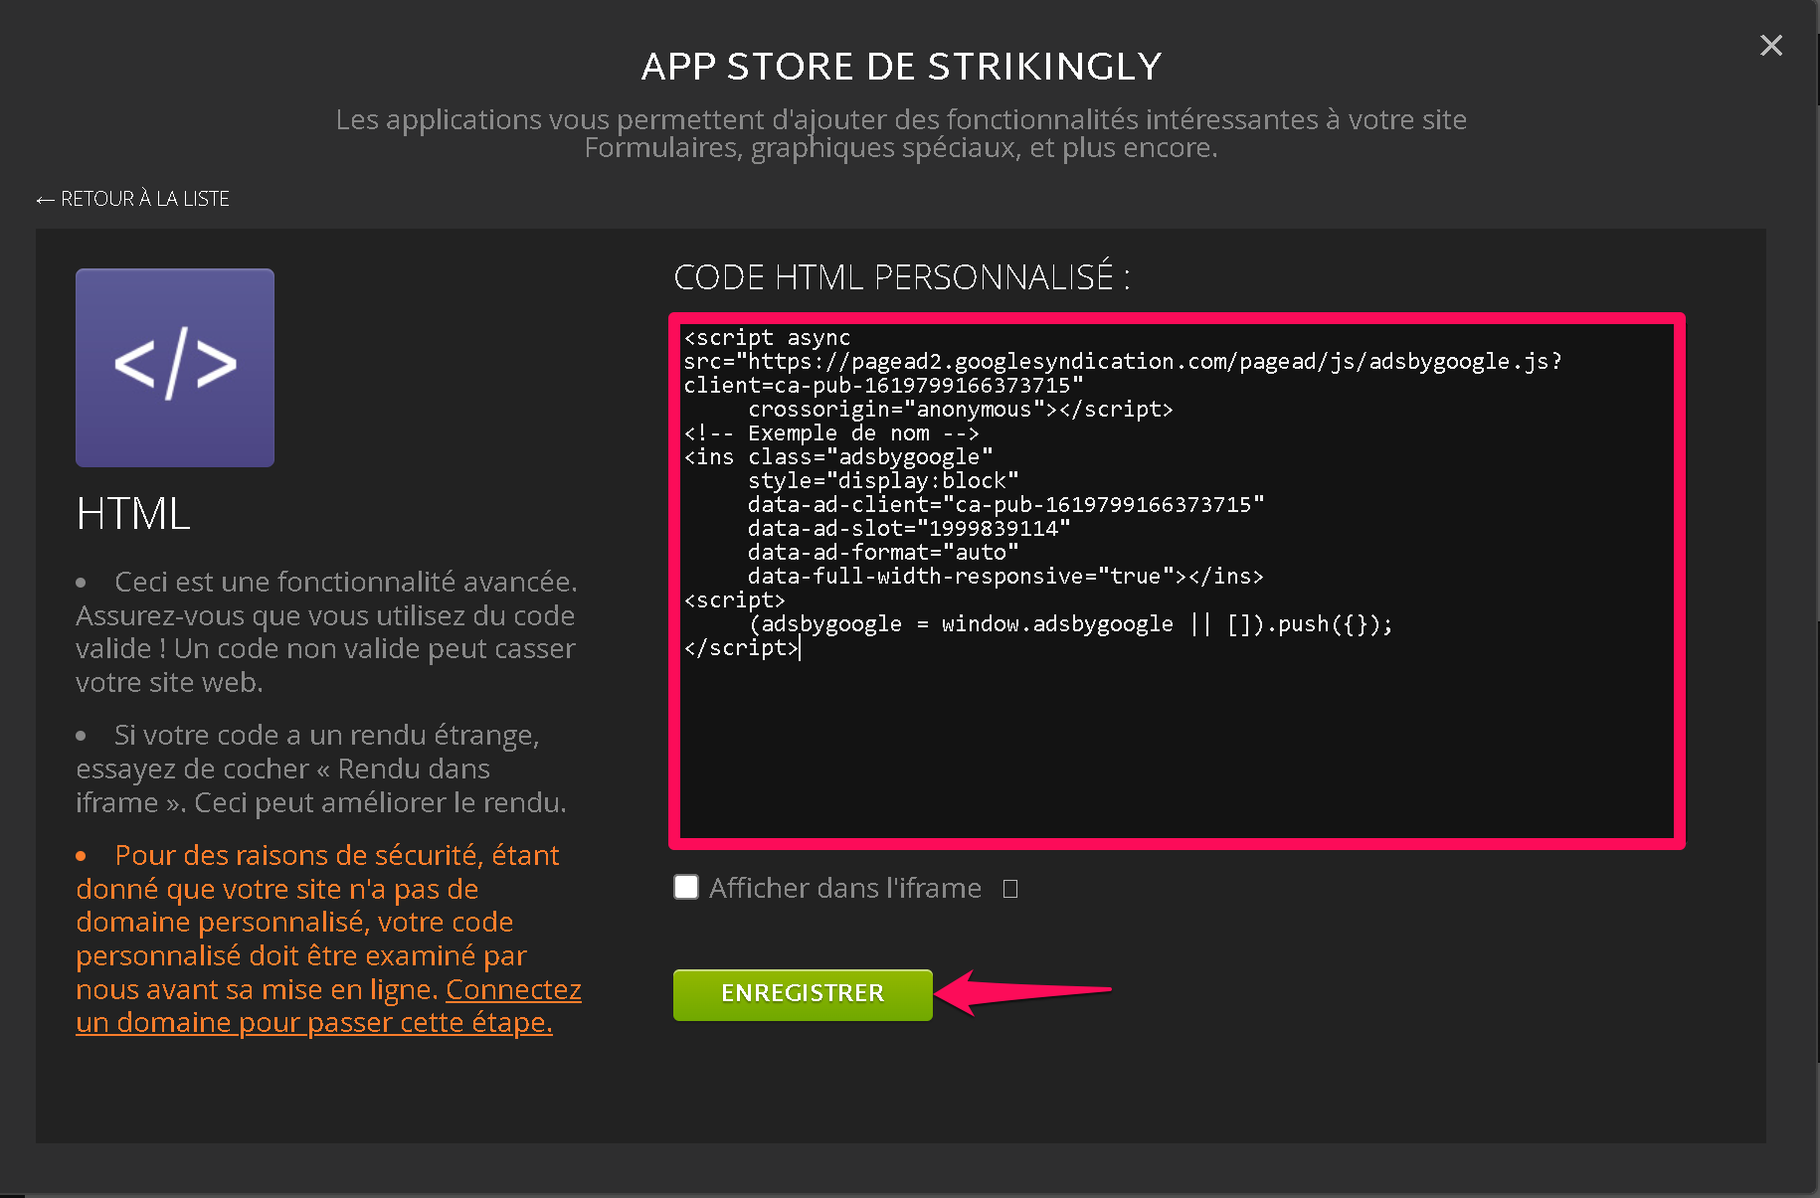The width and height of the screenshot is (1820, 1198).
Task: Click the Code HTML personnalisé heading
Action: [x=902, y=276]
